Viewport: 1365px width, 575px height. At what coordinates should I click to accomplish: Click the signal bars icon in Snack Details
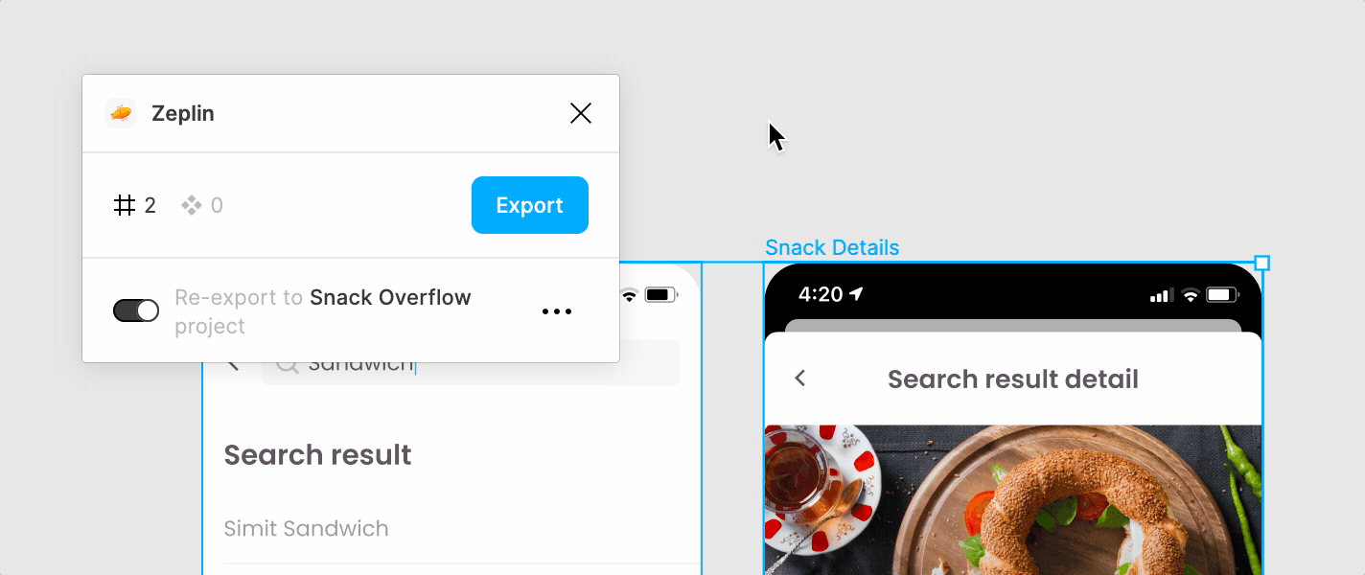[1161, 295]
